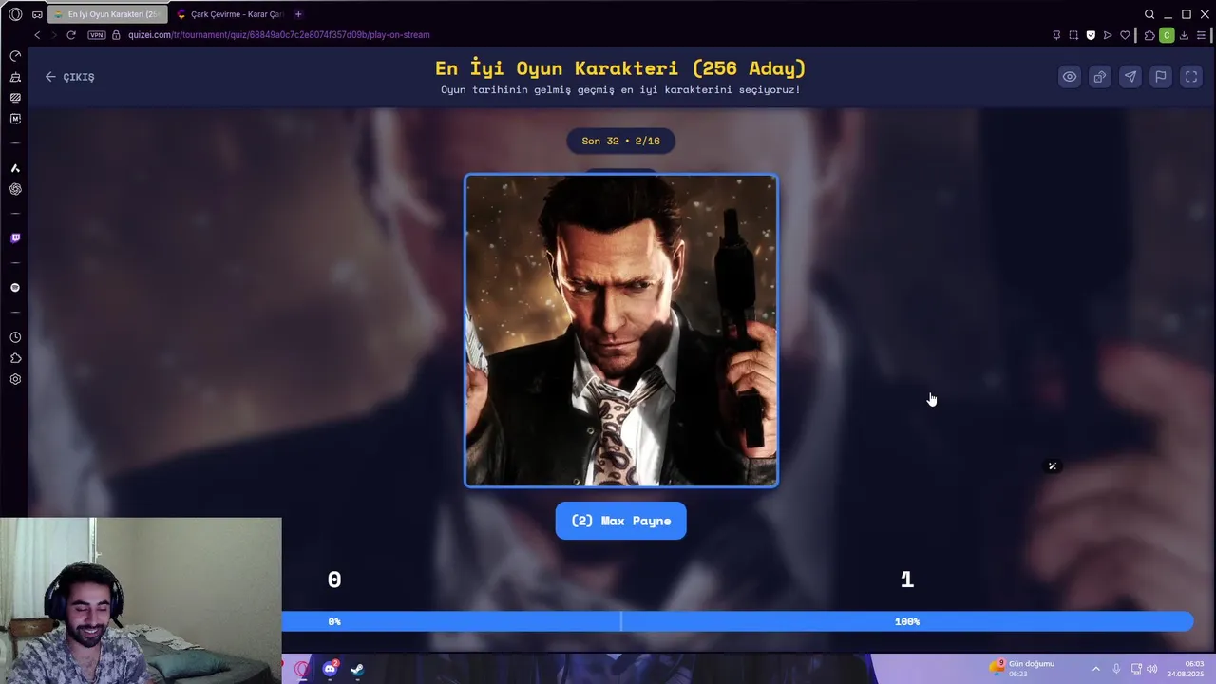This screenshot has height=684, width=1216.
Task: Reload the quizei page
Action: coord(71,35)
